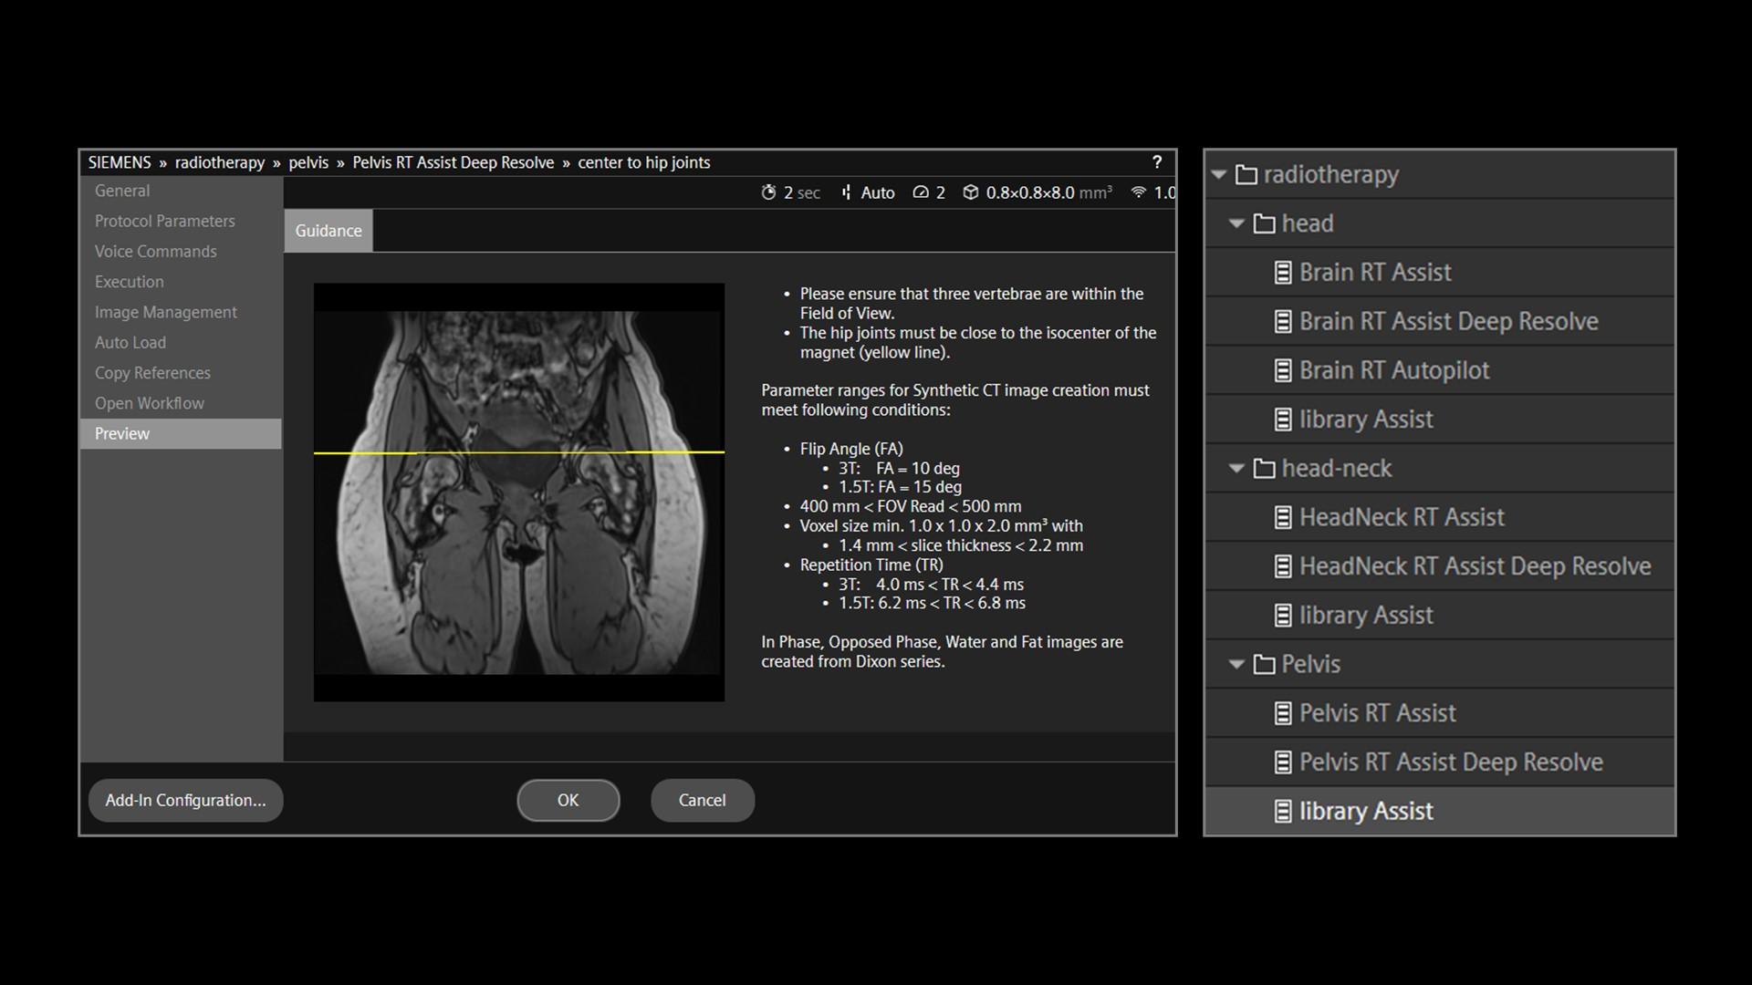Viewport: 1752px width, 985px height.
Task: Click the help question mark icon
Action: tap(1157, 162)
